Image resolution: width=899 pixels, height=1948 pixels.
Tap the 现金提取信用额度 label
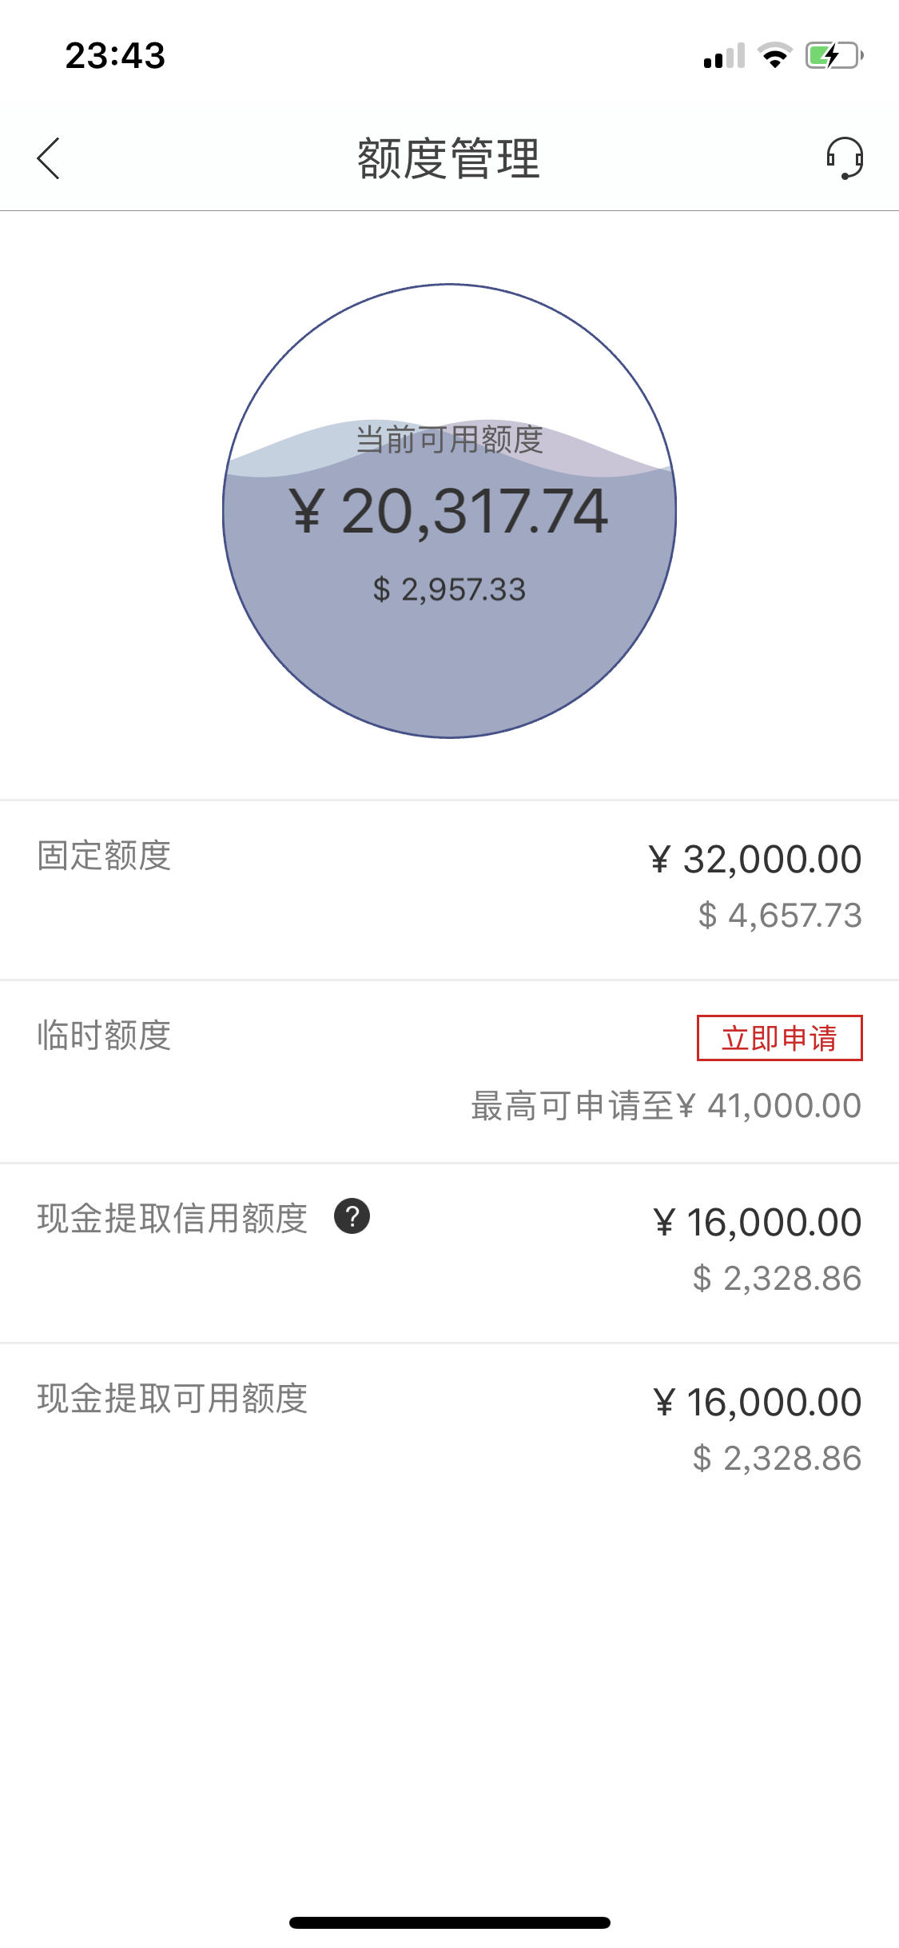(x=173, y=1219)
